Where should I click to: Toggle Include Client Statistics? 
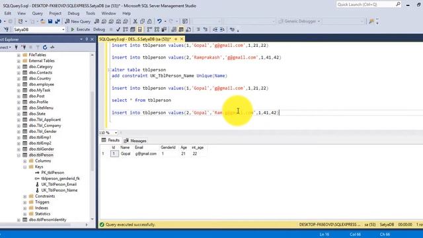[x=164, y=29]
